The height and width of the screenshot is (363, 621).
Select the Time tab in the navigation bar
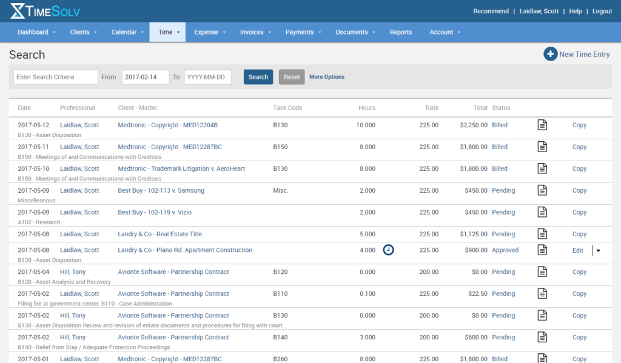click(x=167, y=32)
